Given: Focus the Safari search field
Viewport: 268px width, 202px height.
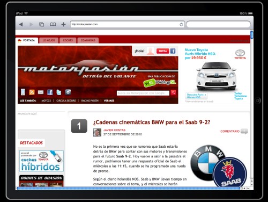Looking at the screenshot, I should [218, 24].
